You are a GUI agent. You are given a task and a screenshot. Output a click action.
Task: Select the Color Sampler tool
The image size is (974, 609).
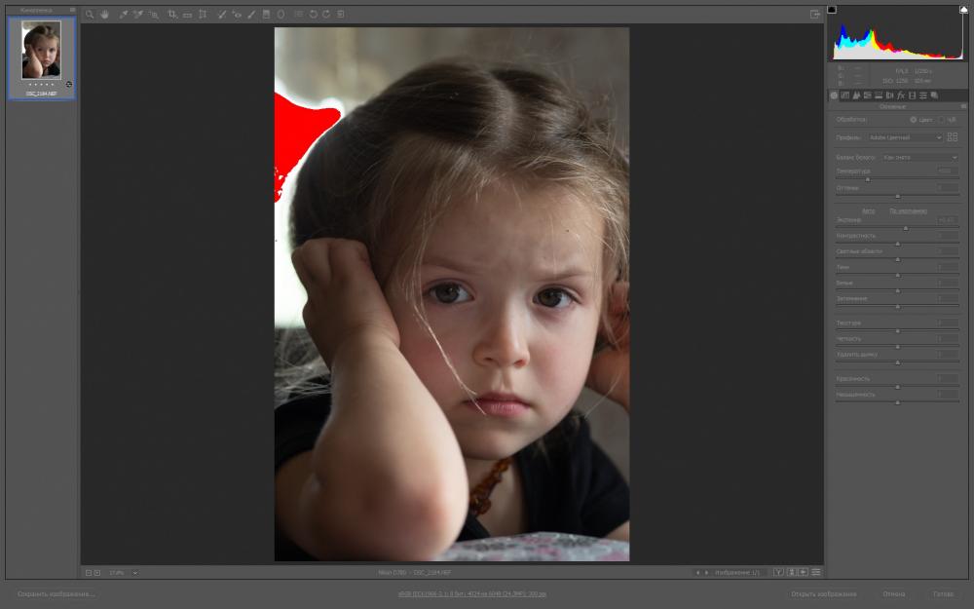pyautogui.click(x=138, y=14)
